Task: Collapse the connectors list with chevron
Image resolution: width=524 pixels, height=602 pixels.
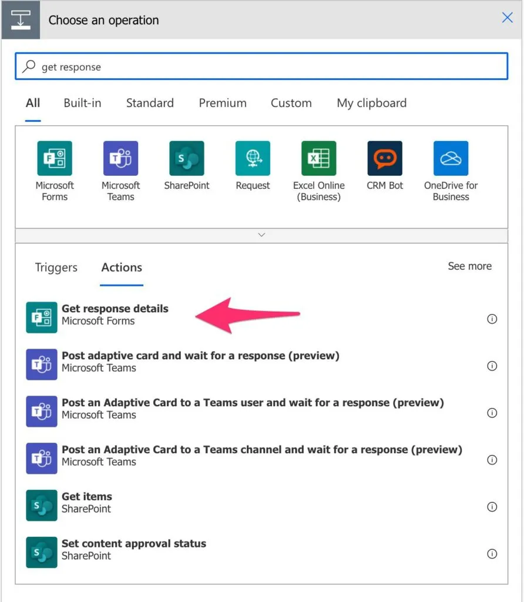Action: click(x=261, y=235)
